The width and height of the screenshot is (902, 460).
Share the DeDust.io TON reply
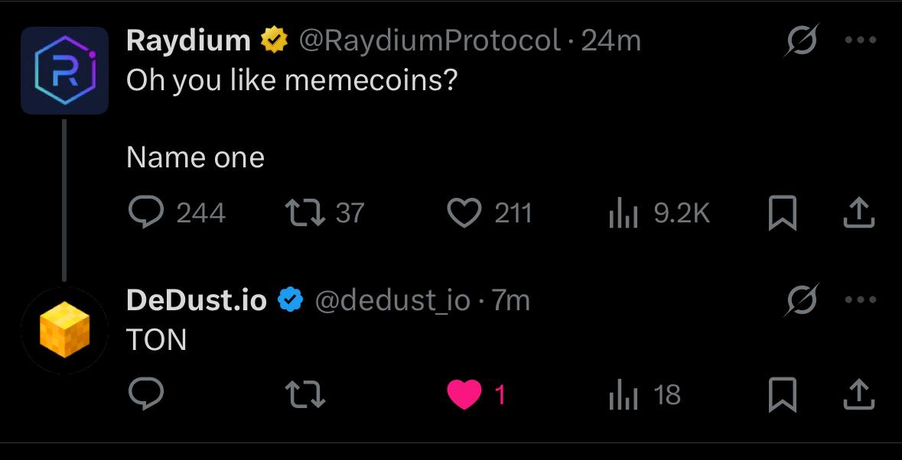[858, 394]
